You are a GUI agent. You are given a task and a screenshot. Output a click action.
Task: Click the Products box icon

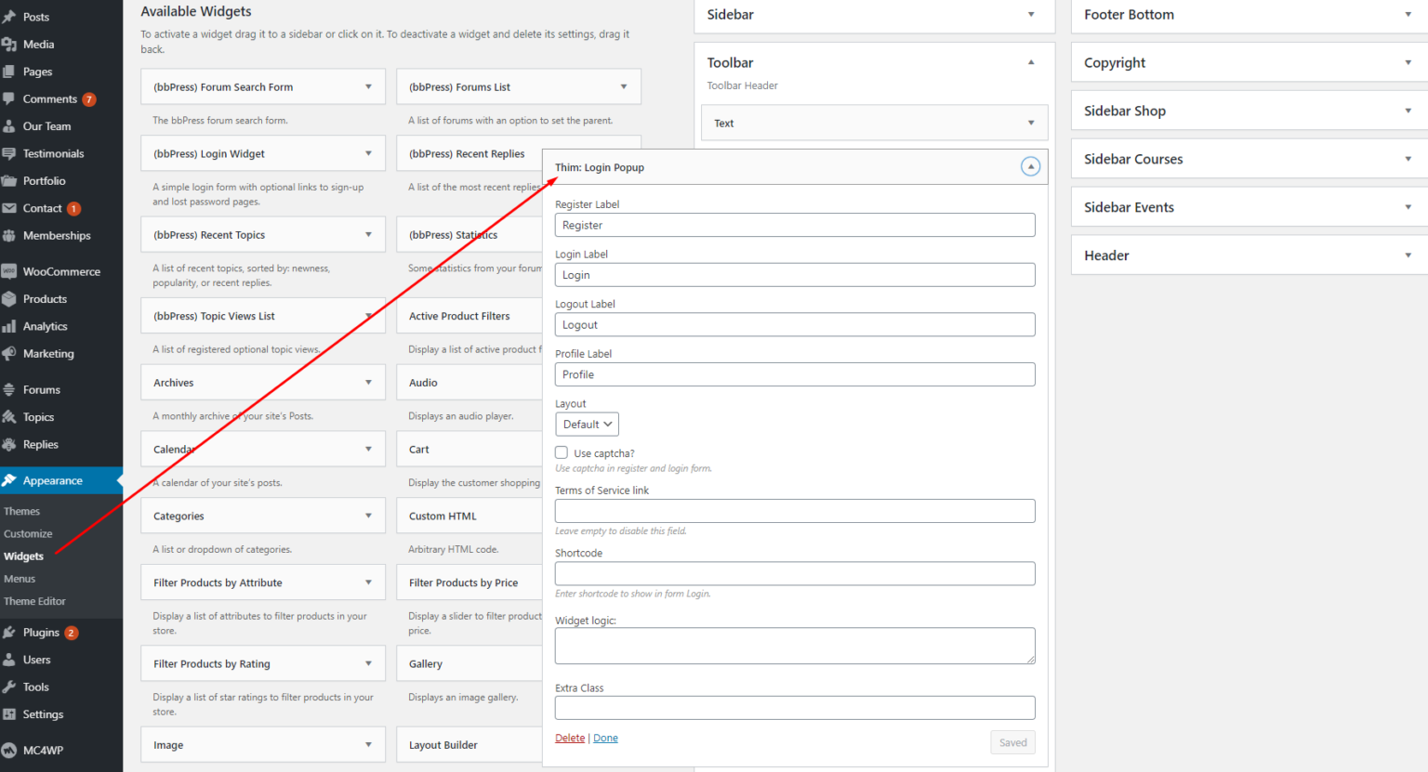[9, 299]
